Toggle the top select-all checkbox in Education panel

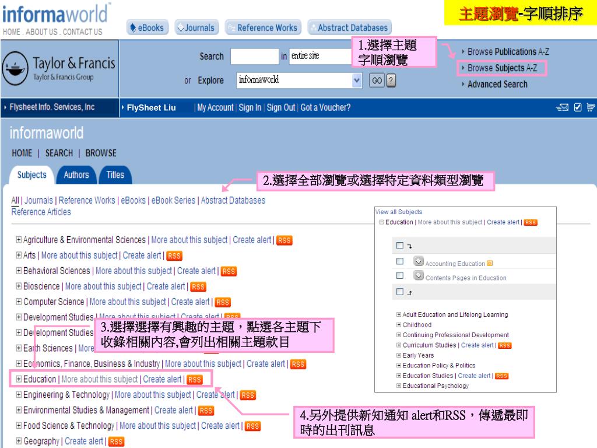pos(400,246)
